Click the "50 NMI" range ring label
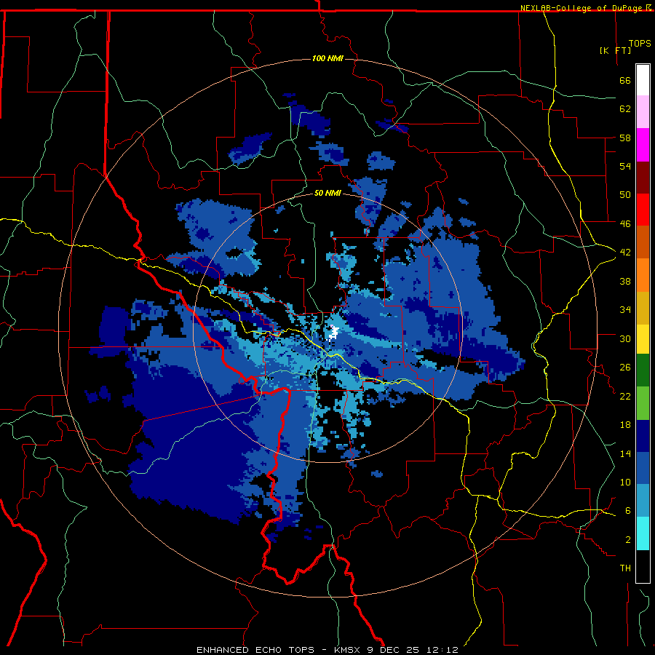Screen dimensions: 655x655 327,193
